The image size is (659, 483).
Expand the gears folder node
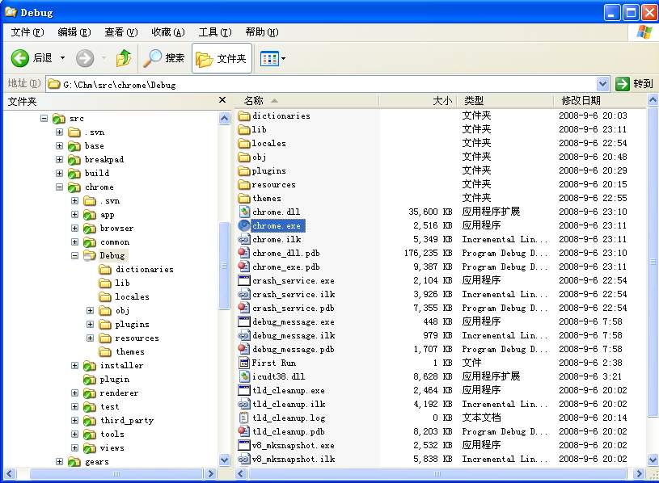tap(61, 461)
